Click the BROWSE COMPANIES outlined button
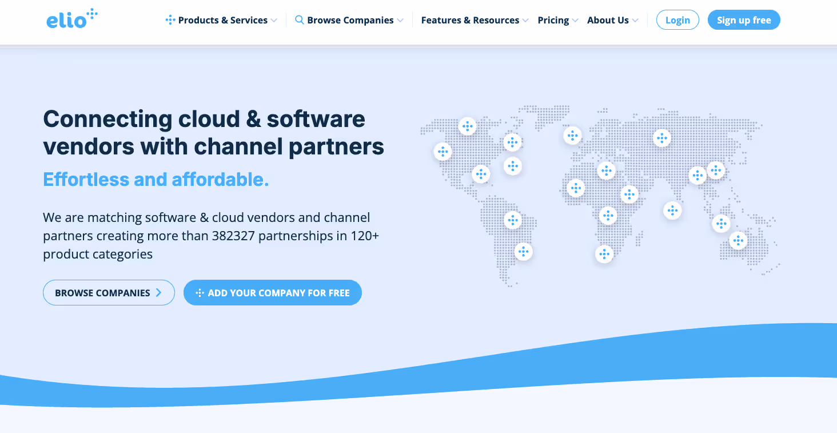Image resolution: width=837 pixels, height=433 pixels. [x=109, y=292]
